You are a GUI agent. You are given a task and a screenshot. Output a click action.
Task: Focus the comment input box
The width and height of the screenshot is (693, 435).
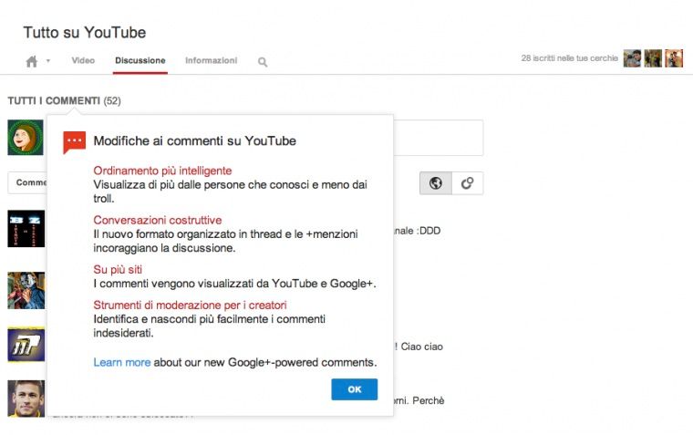[438, 138]
